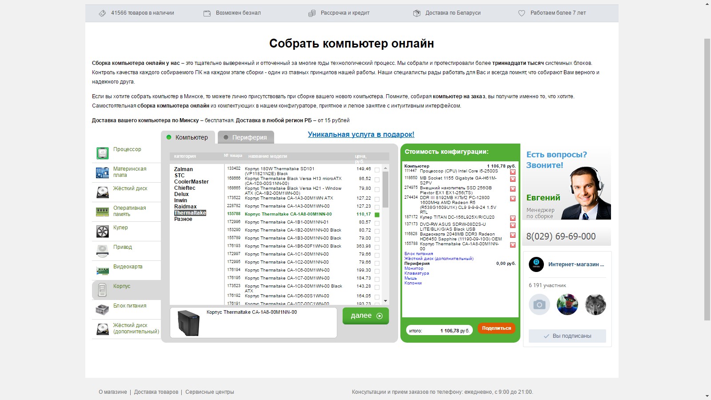Choose the CoolerMaster brand category
This screenshot has width=711, height=400.
pyautogui.click(x=192, y=182)
